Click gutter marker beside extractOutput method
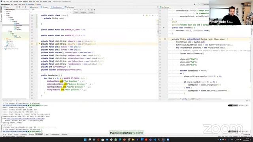This screenshot has width=253, height=142. pyautogui.click(x=165, y=39)
